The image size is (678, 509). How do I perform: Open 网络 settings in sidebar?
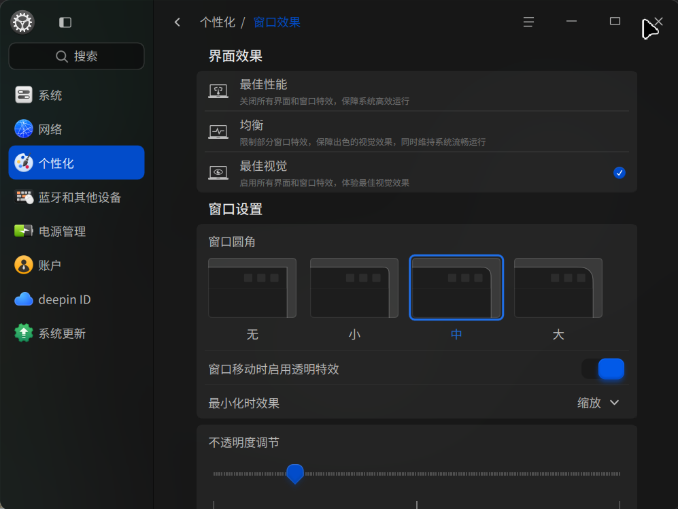[77, 129]
